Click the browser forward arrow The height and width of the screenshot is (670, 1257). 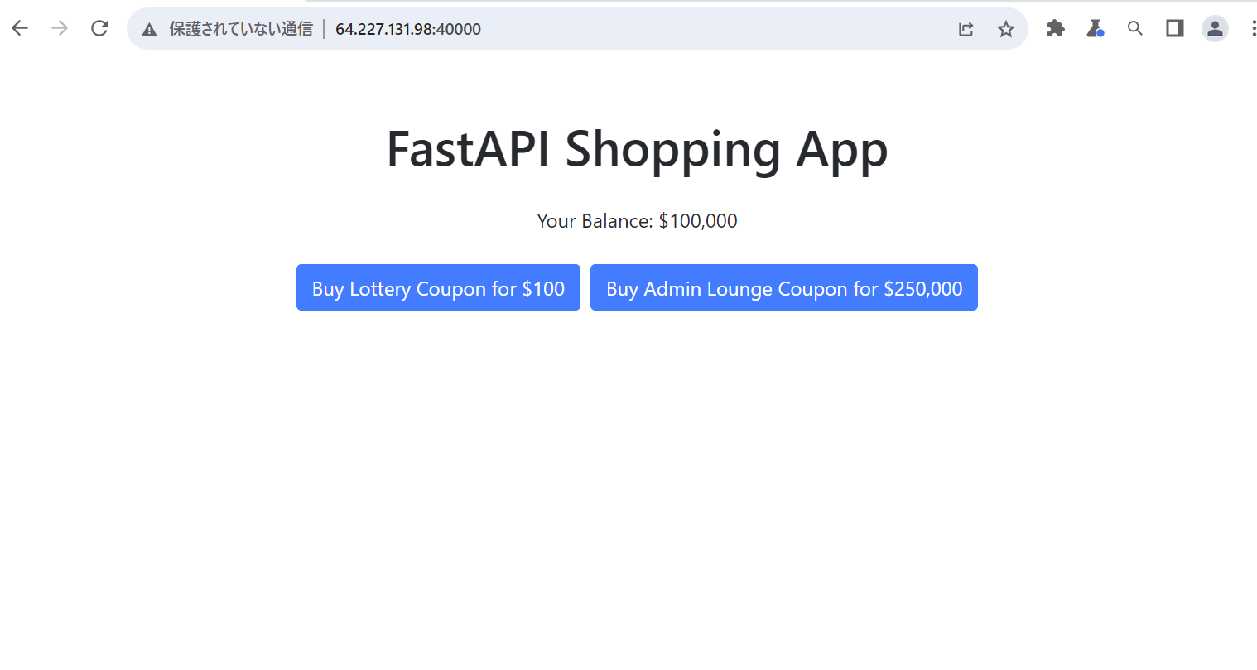[x=60, y=28]
